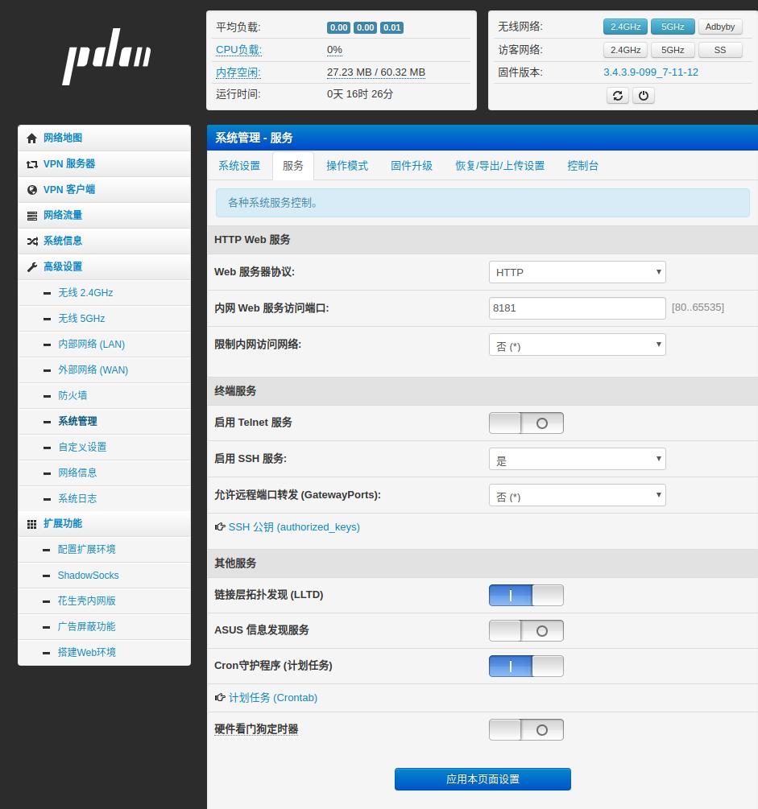Click the refresh icon button under firmware version
Screen dimensions: 758x809
coord(617,96)
